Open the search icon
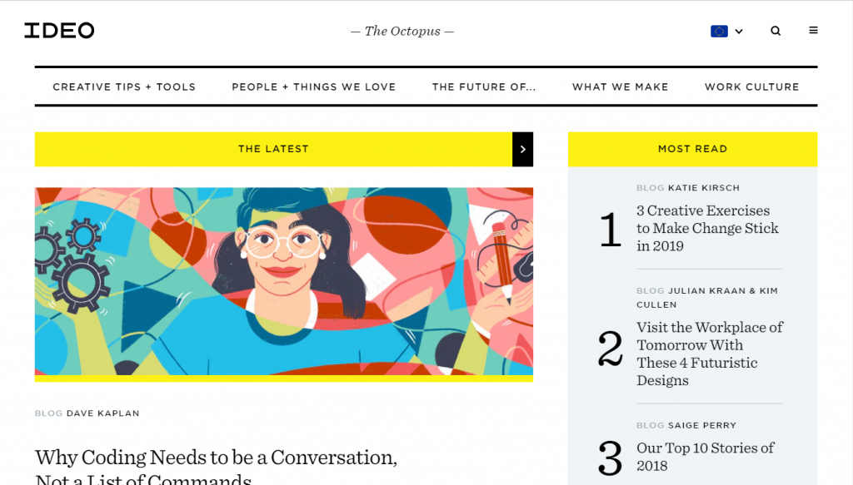 776,31
